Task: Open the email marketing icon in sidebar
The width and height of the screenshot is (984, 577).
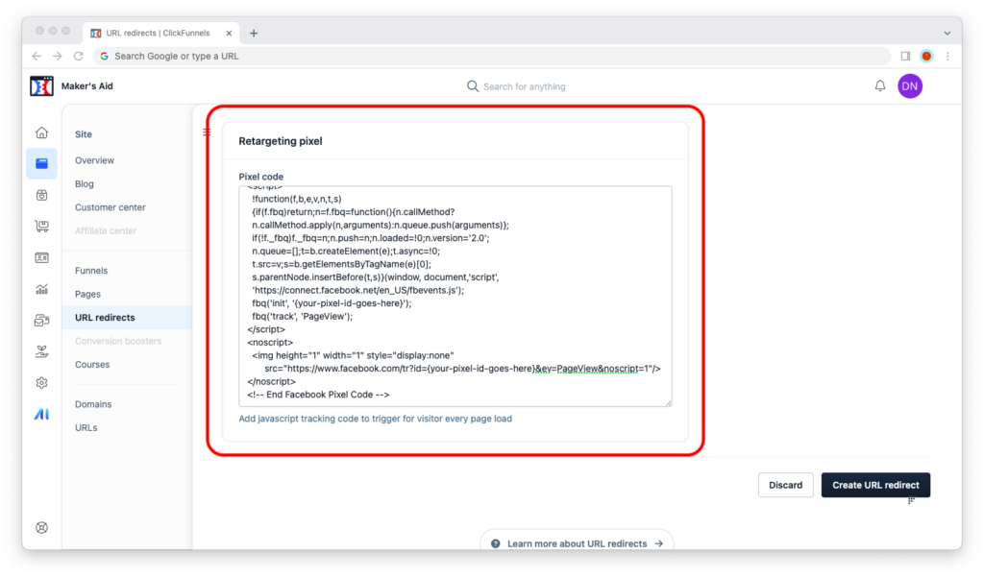Action: pyautogui.click(x=41, y=321)
